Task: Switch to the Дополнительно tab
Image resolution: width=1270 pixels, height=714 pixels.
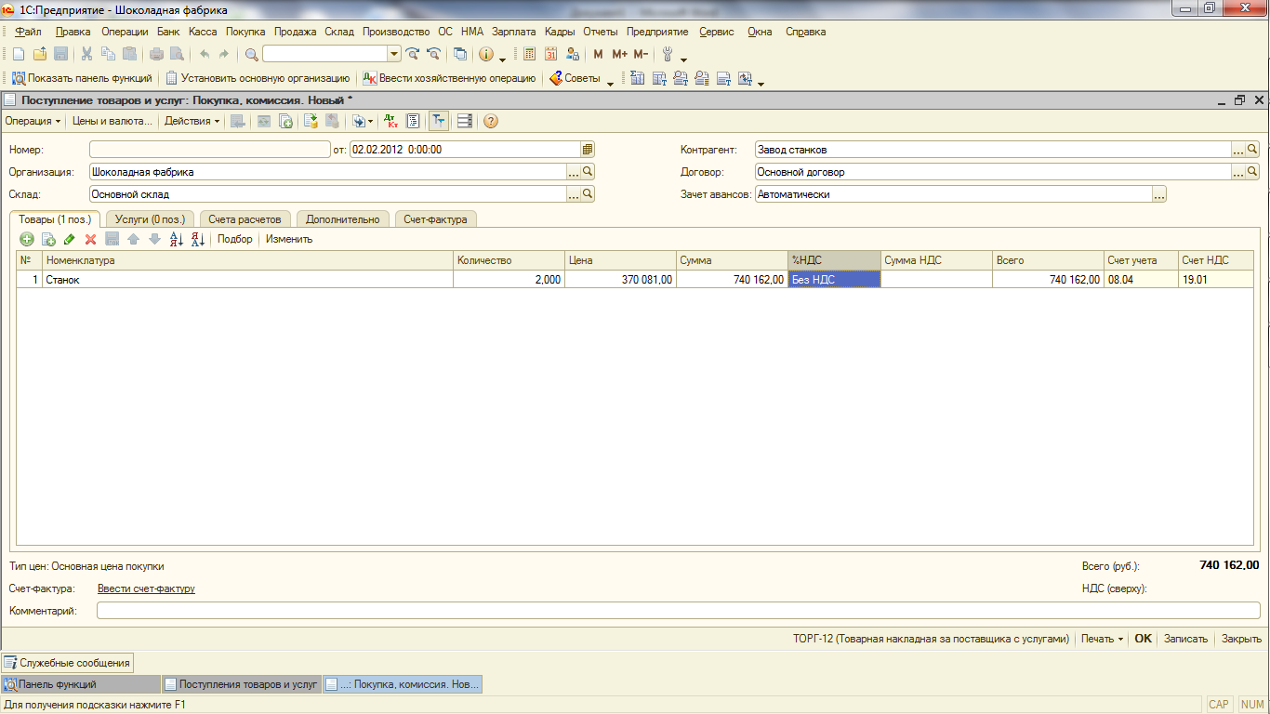Action: pyautogui.click(x=343, y=219)
